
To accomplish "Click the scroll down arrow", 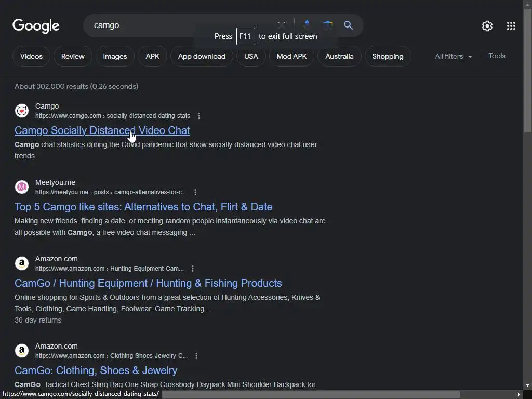I will (x=528, y=385).
